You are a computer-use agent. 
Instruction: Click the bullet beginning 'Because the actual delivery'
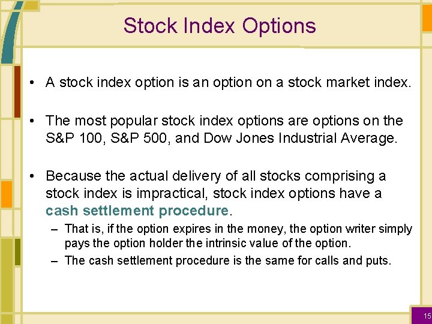pyautogui.click(x=215, y=176)
